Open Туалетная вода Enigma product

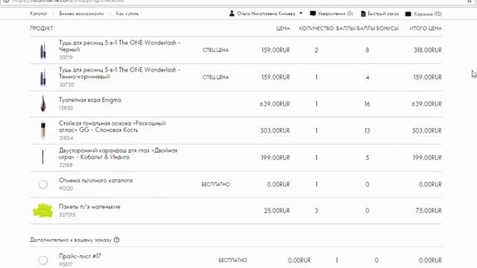click(89, 100)
